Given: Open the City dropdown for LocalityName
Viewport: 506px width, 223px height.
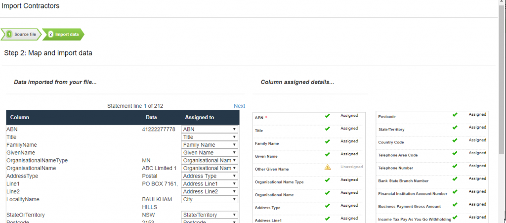Looking at the screenshot, I should point(210,199).
